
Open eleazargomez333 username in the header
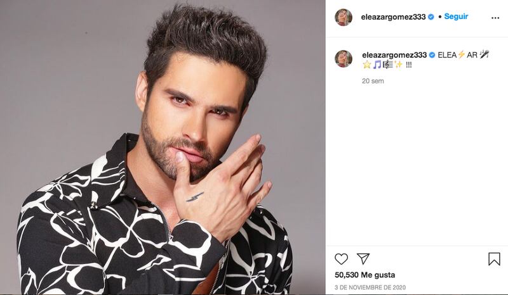[x=393, y=17]
